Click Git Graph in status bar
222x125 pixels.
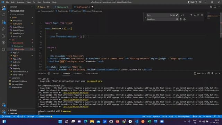click(31, 117)
